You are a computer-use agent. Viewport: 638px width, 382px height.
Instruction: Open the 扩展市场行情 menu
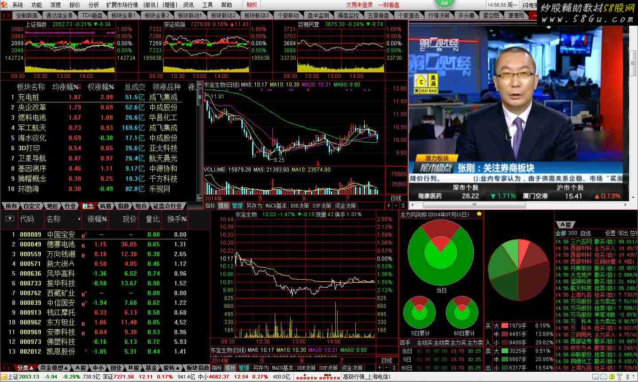click(122, 5)
